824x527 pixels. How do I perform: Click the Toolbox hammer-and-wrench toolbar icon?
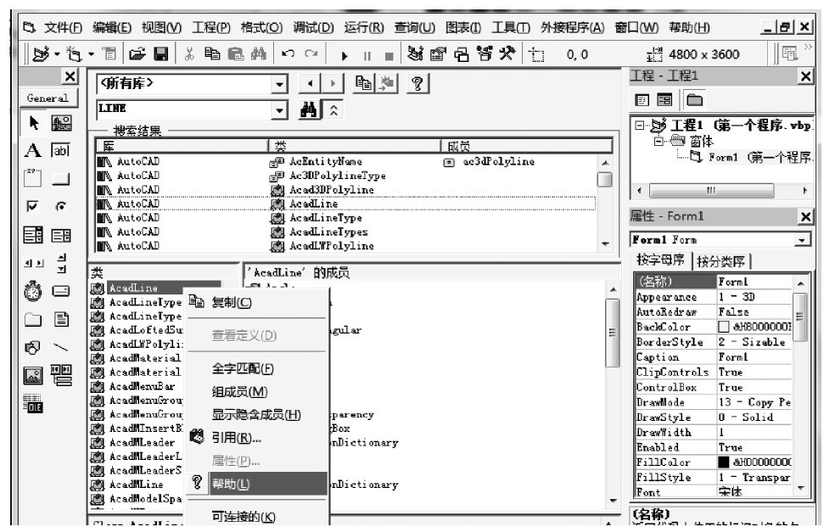(507, 53)
